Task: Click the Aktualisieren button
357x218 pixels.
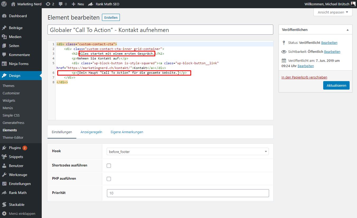Action: coord(336,85)
